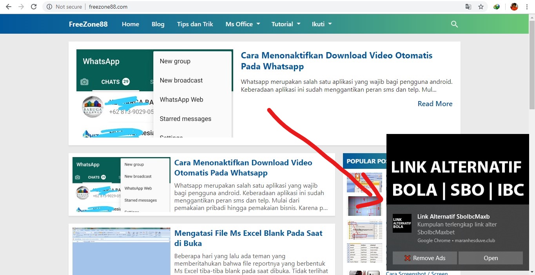The image size is (535, 275).
Task: Open the site search magnifier icon
Action: pyautogui.click(x=454, y=24)
